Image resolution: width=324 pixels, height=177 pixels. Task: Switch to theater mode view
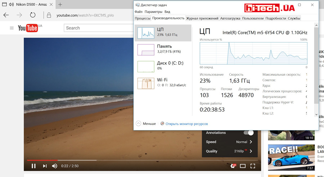coord(243,166)
